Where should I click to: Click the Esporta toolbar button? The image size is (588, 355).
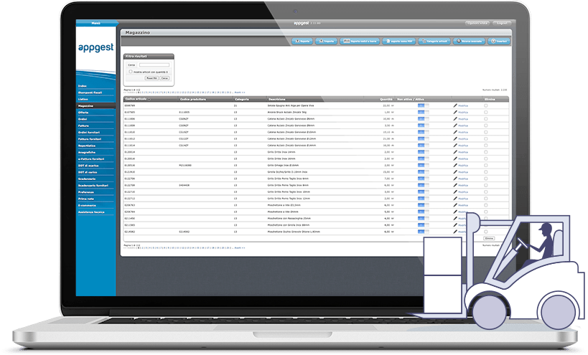click(302, 42)
